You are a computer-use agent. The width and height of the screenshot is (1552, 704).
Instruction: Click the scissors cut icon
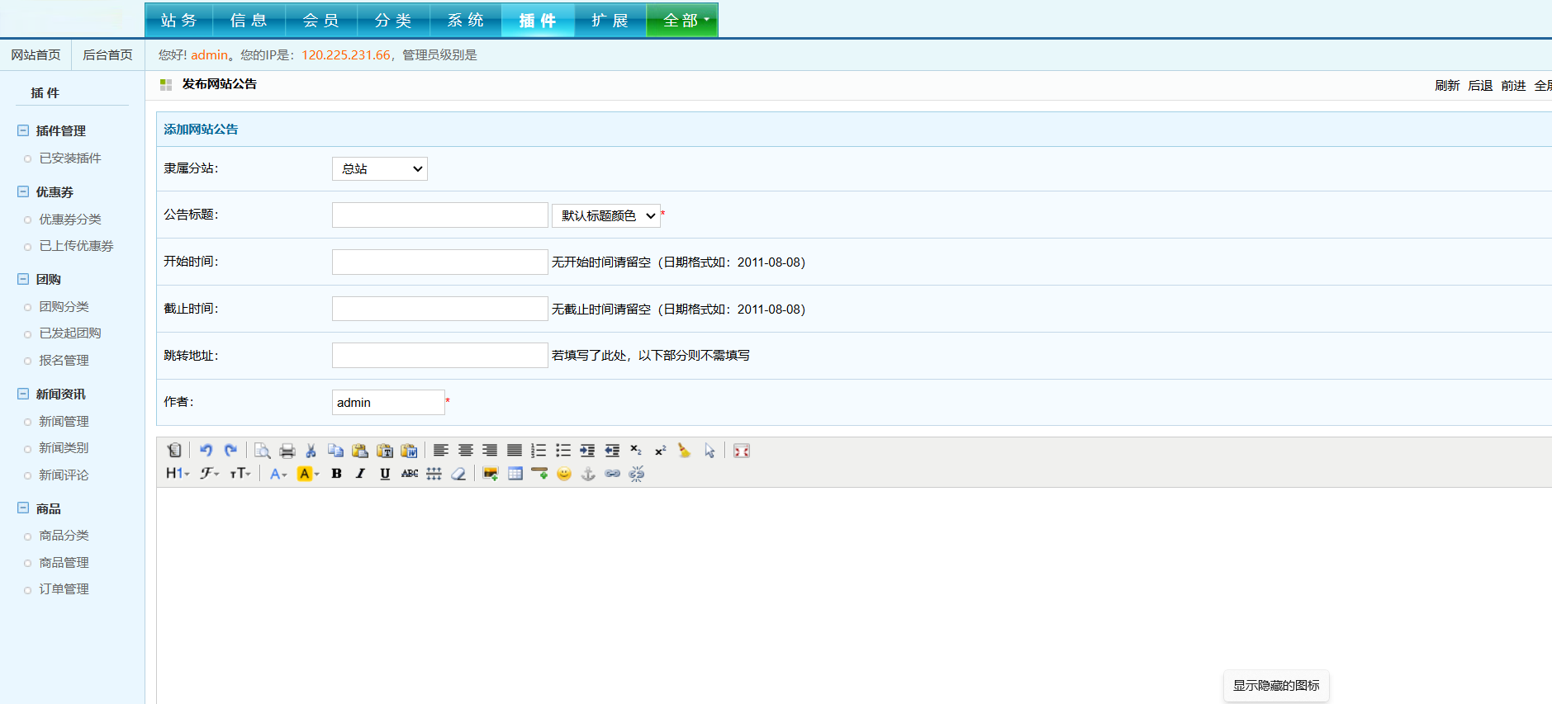point(311,451)
